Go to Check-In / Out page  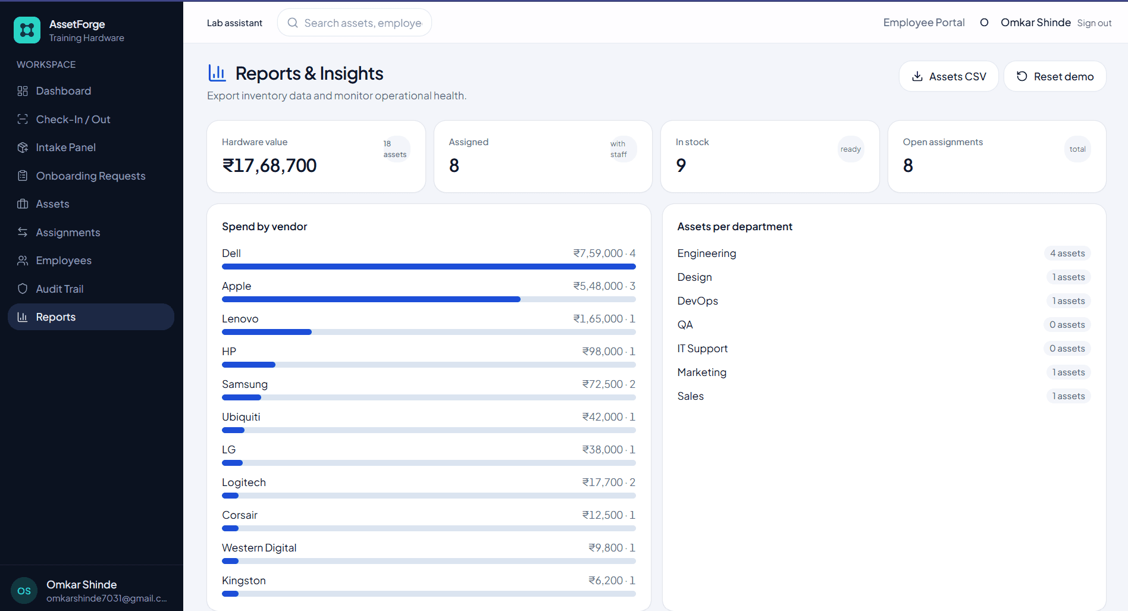91,119
